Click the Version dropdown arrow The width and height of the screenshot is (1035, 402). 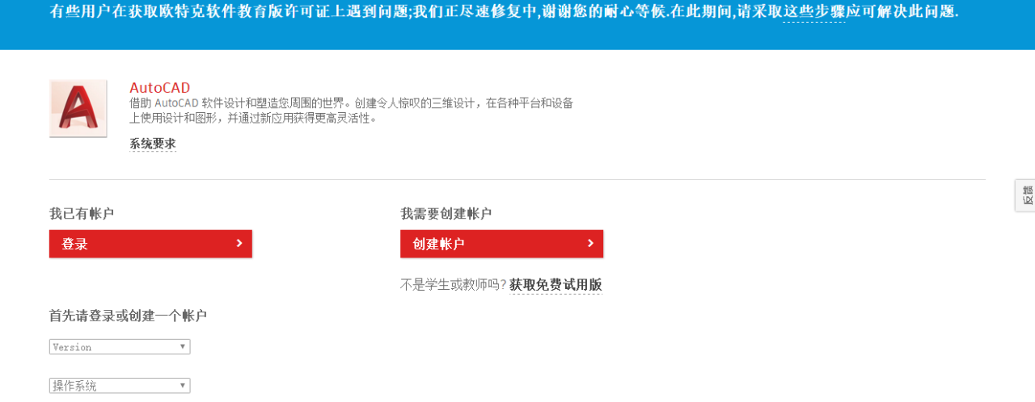[183, 346]
